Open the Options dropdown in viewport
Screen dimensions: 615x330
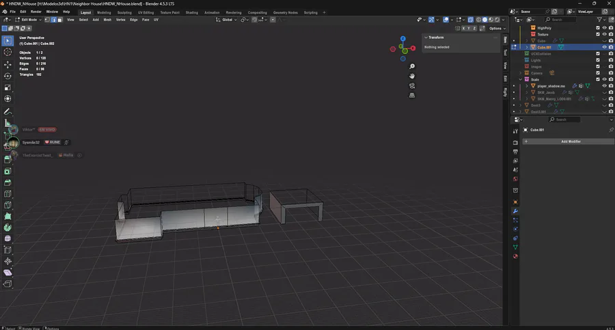[x=497, y=28]
